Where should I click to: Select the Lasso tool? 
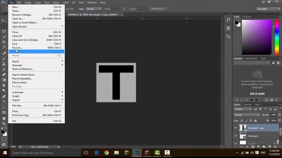coord(4,32)
